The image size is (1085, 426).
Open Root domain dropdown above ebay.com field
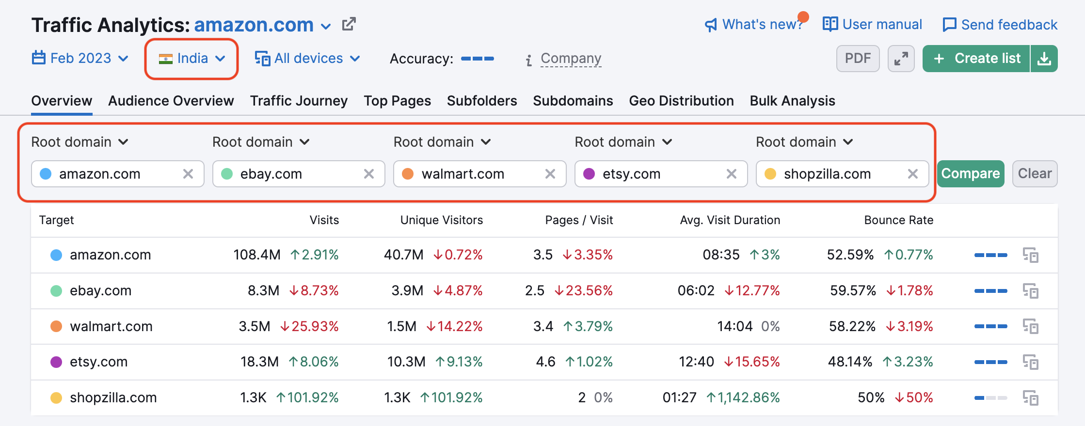pyautogui.click(x=261, y=142)
